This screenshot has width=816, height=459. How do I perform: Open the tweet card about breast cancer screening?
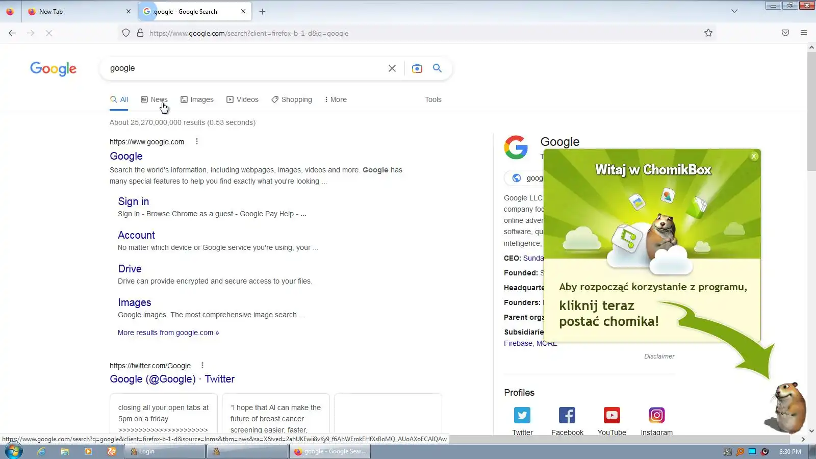pyautogui.click(x=276, y=414)
